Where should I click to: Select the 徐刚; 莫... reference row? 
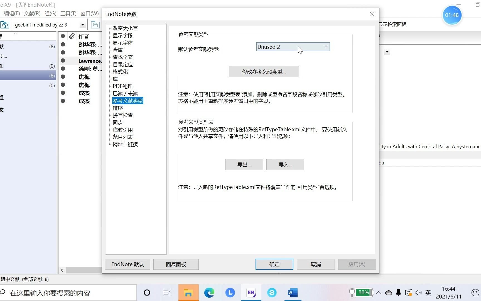pyautogui.click(x=81, y=69)
